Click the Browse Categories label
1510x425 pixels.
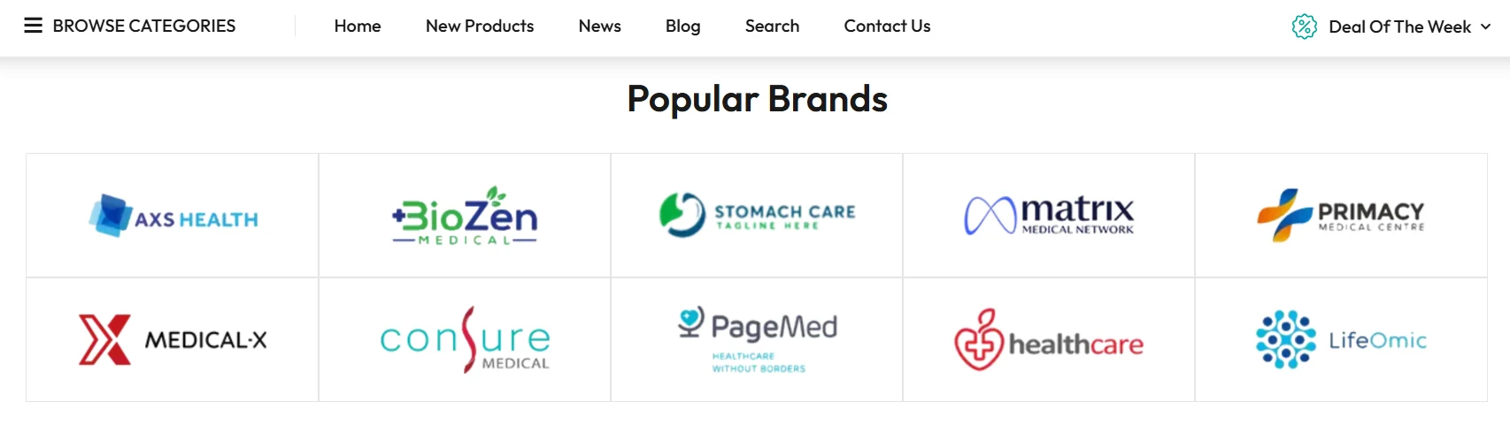click(x=144, y=27)
